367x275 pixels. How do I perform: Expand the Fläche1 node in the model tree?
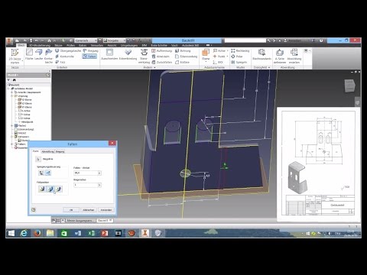[12, 125]
